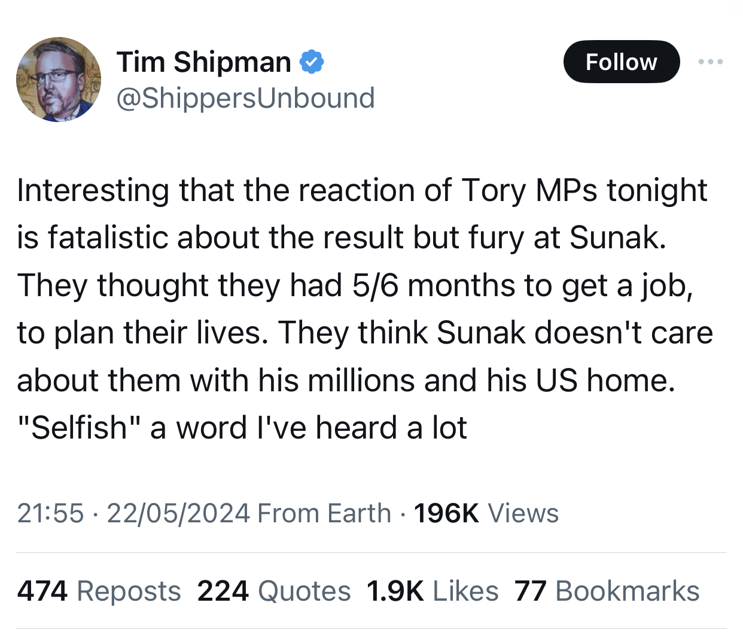
Task: Click the word Bookmarks in the stats bar
Action: 627,591
